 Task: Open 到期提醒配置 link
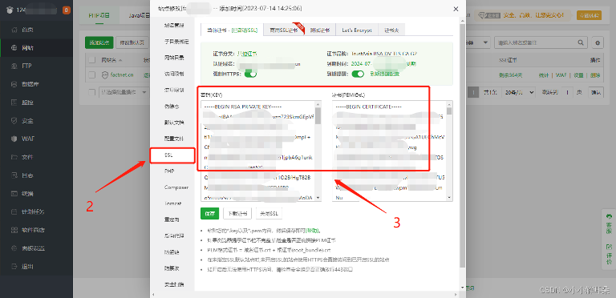[x=385, y=74]
